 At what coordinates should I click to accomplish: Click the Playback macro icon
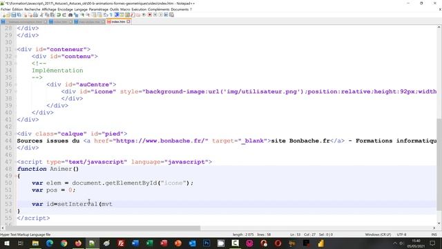[160, 15]
